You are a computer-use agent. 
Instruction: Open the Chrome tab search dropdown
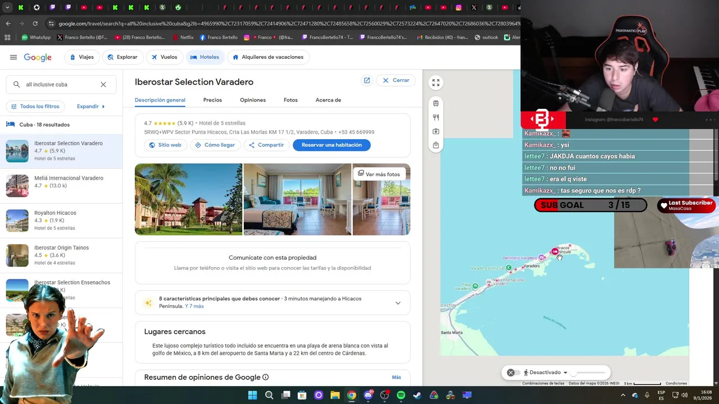tap(7, 7)
